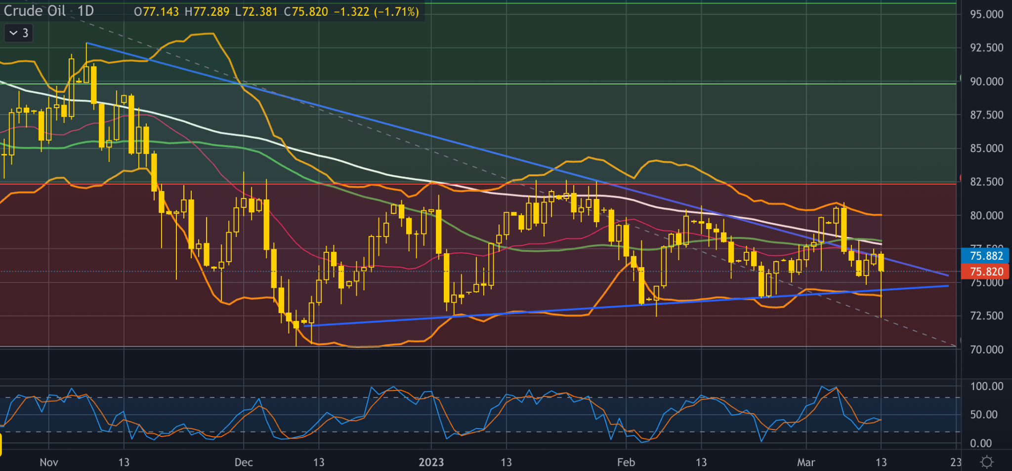
Task: Select the 95.000 price axis label
Action: [987, 14]
